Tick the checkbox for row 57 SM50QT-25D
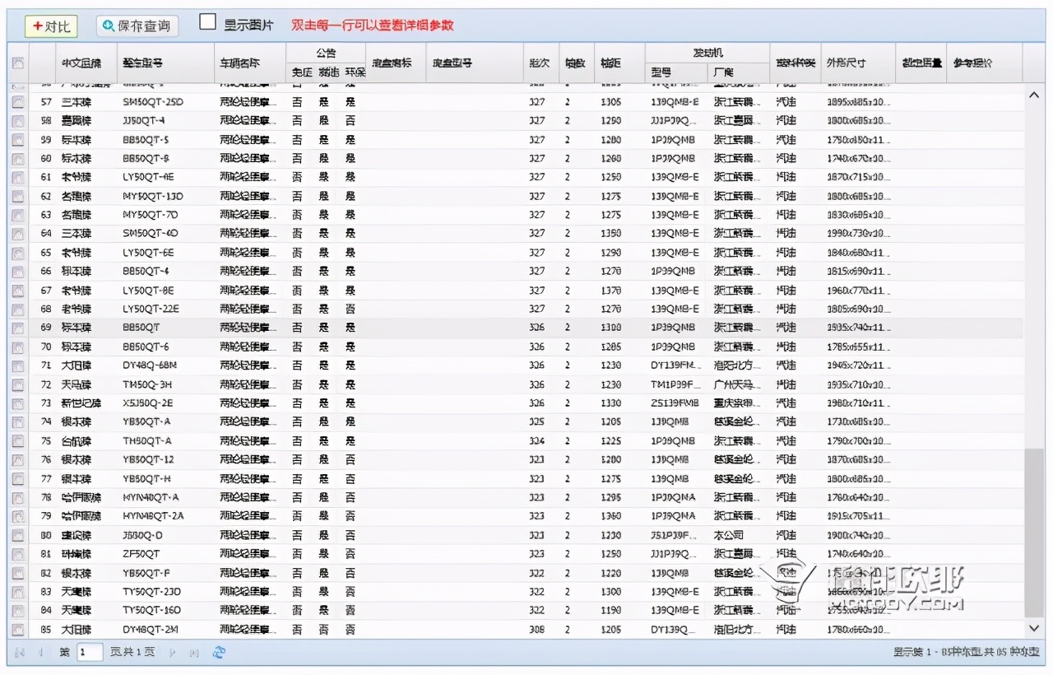The image size is (1053, 675). click(x=18, y=102)
